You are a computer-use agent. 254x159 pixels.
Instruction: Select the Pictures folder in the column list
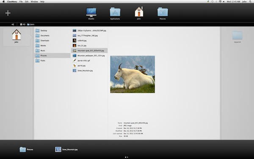pos(52,56)
